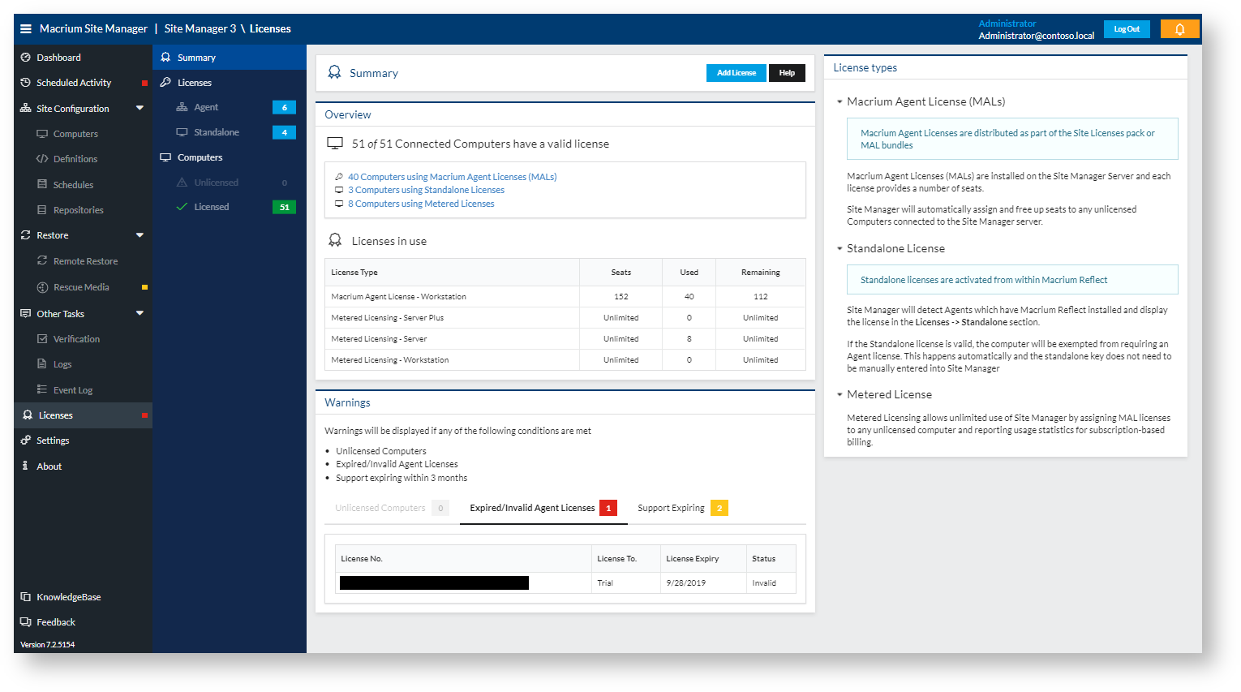Switch to Unlicensed Computers tab

[391, 508]
